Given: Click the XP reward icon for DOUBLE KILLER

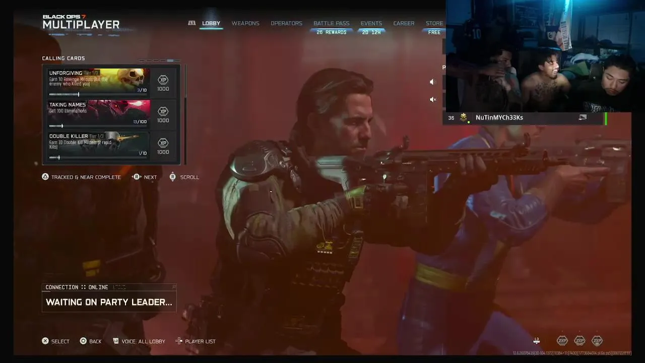Looking at the screenshot, I should point(163,143).
